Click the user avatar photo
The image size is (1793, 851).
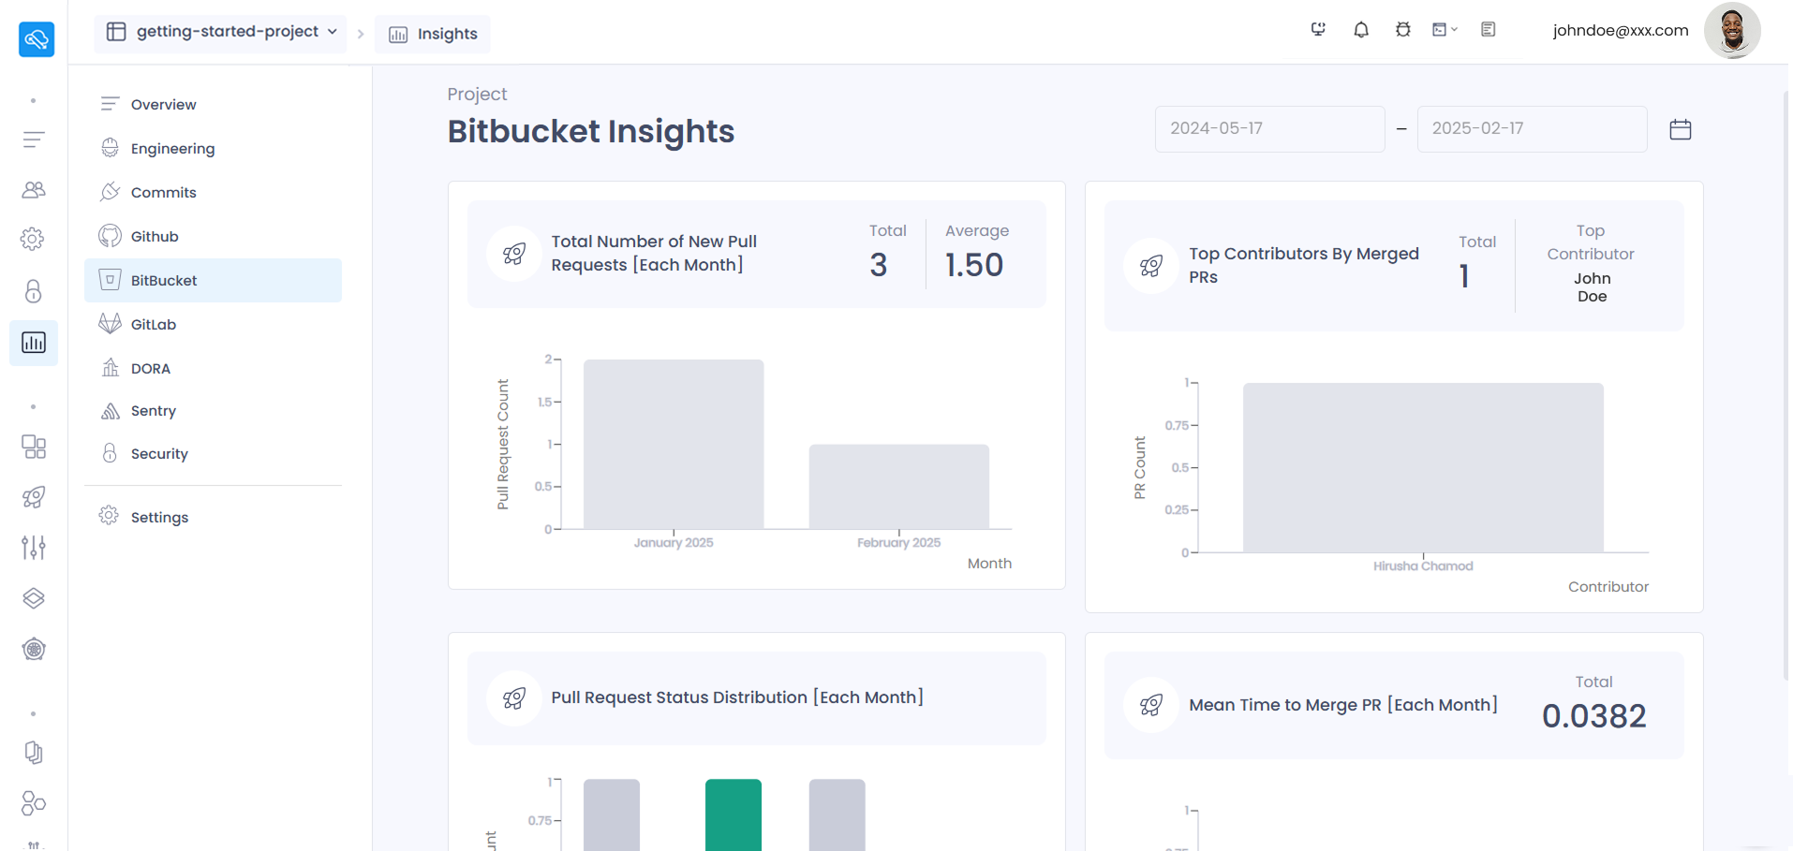click(x=1732, y=30)
